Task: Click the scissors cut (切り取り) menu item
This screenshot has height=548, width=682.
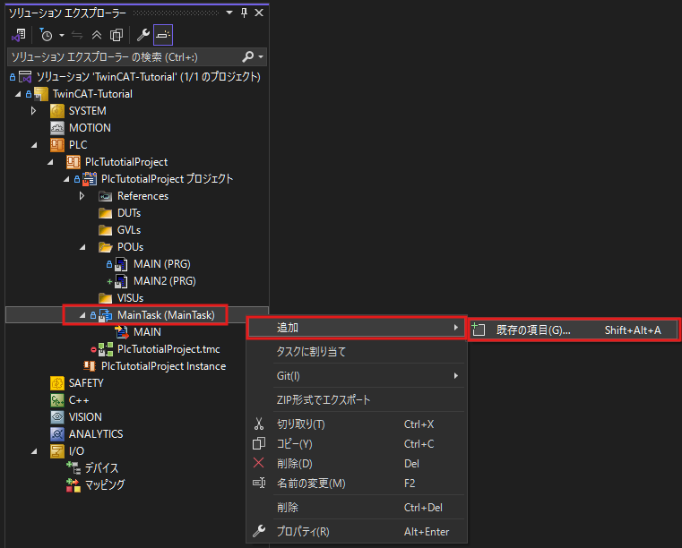Action: coord(300,424)
